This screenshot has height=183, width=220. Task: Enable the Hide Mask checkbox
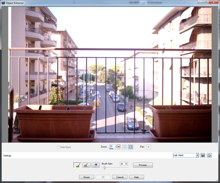[59, 147]
